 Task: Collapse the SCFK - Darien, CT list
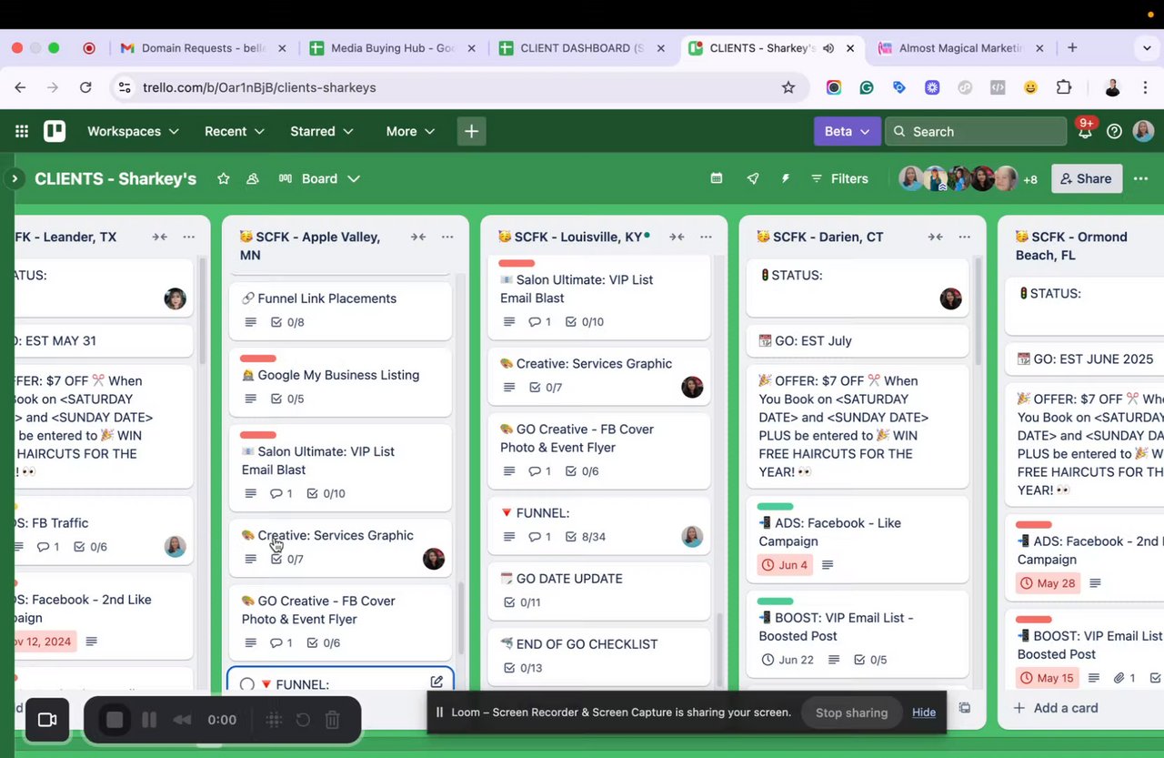(x=935, y=237)
